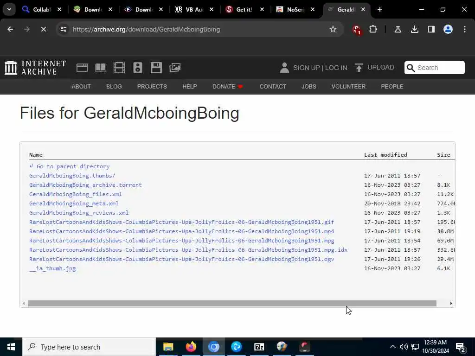The image size is (475, 356).
Task: Open a new browser tab
Action: coord(379,9)
